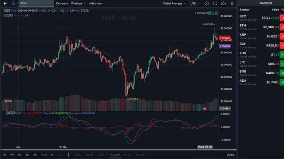Open LTC row in Watchlist
This screenshot has height=159, width=284.
(x=261, y=64)
